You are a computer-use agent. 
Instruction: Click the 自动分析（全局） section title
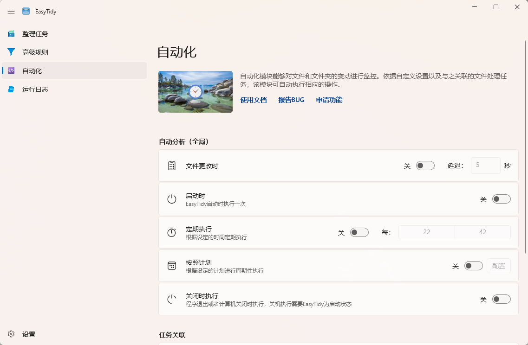pyautogui.click(x=184, y=141)
